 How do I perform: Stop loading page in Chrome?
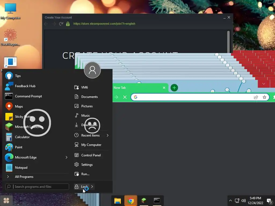(125, 97)
